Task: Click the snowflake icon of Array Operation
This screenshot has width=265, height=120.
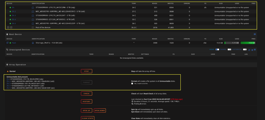Action: pos(7,64)
